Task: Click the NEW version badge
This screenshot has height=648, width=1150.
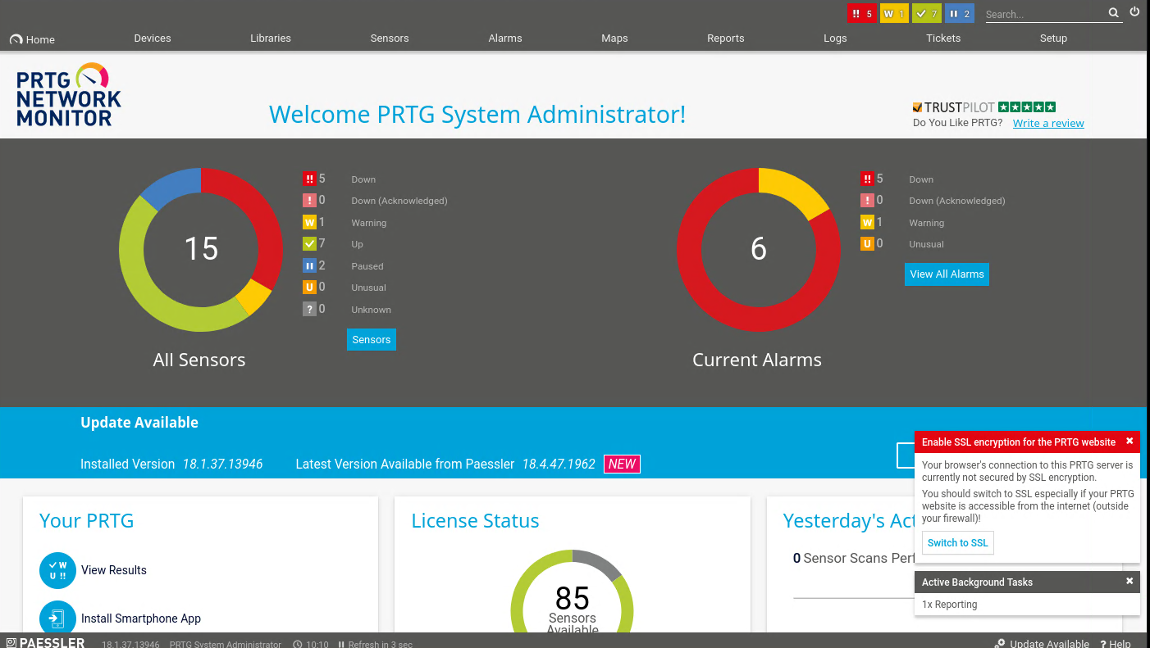Action: [622, 464]
